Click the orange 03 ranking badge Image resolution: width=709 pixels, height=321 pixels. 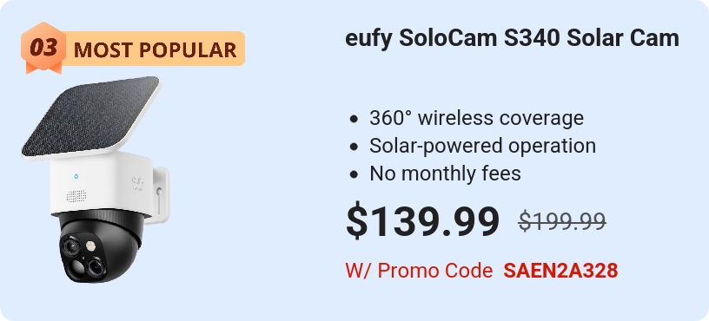click(x=43, y=48)
